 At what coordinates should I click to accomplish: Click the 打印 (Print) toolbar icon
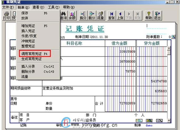tap(7, 16)
